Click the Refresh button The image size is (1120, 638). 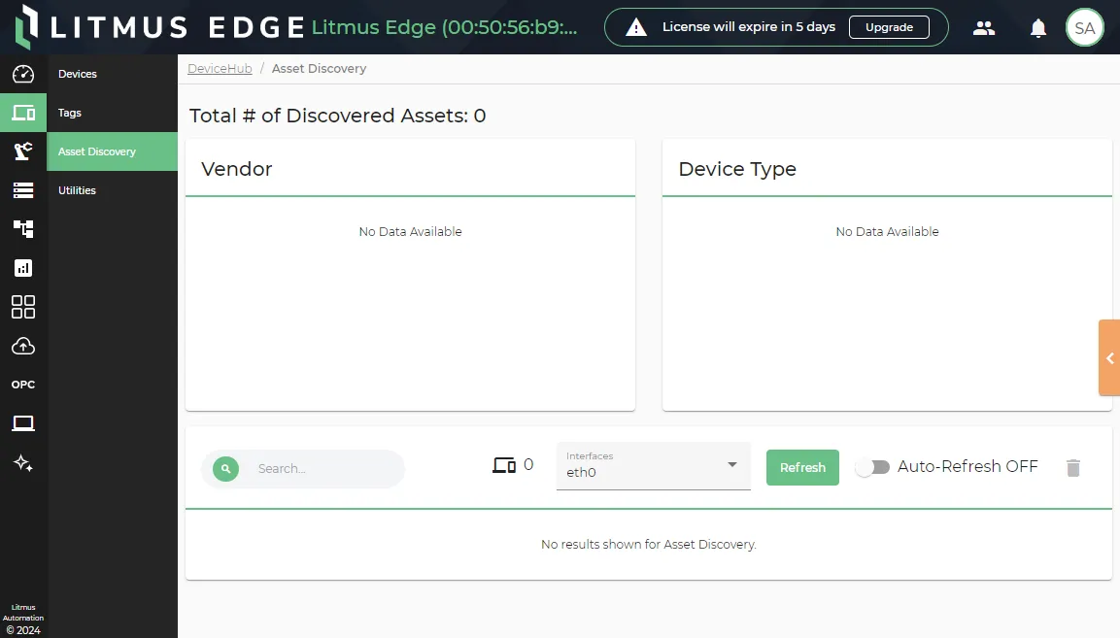click(x=802, y=467)
